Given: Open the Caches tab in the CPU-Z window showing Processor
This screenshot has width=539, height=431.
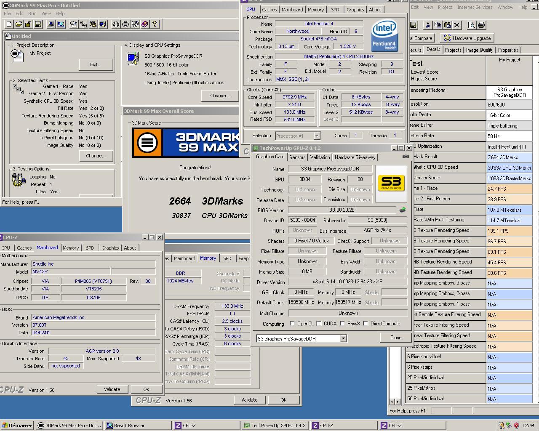Looking at the screenshot, I should 269,10.
